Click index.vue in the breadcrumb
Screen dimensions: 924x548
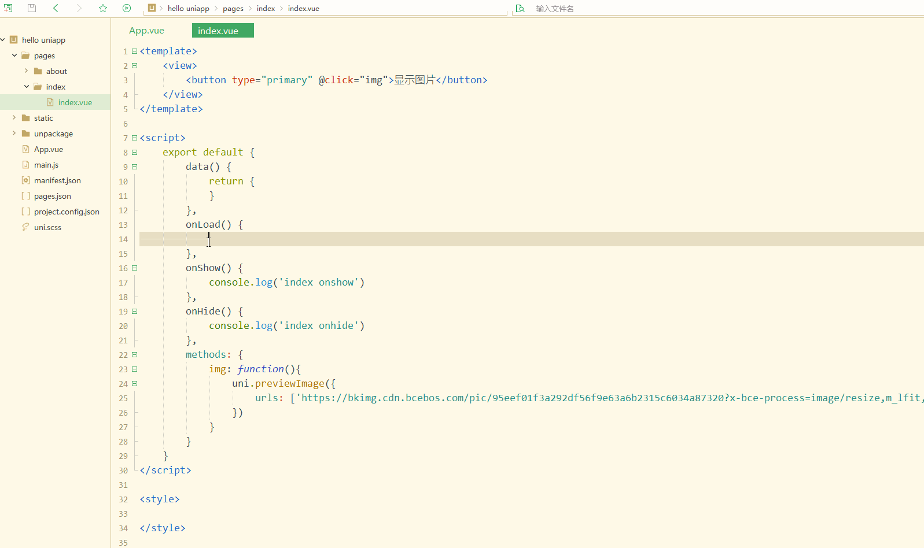point(304,8)
